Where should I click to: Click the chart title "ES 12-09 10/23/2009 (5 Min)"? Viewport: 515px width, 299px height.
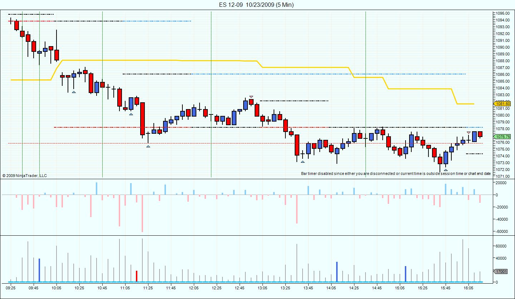pos(256,5)
